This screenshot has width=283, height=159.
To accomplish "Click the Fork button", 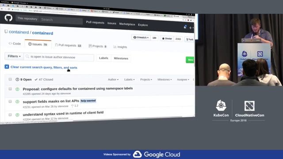I will 190,39.
